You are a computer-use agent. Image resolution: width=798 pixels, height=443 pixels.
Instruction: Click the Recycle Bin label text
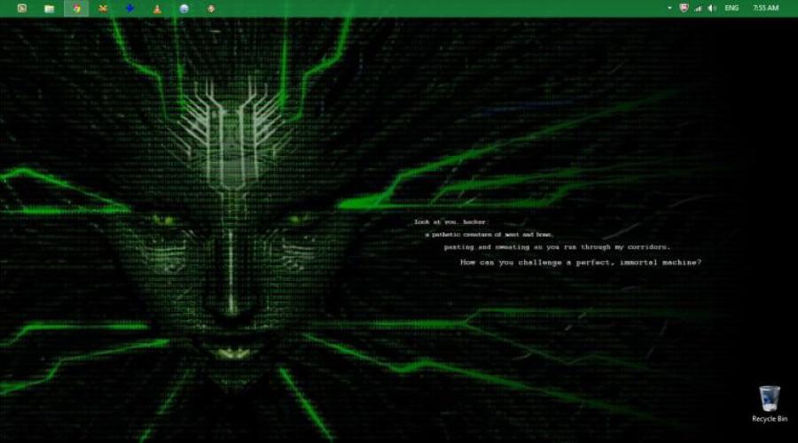coord(769,418)
